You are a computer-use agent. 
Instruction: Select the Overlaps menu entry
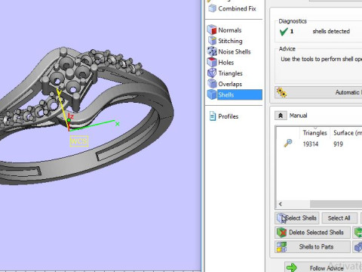coord(230,84)
